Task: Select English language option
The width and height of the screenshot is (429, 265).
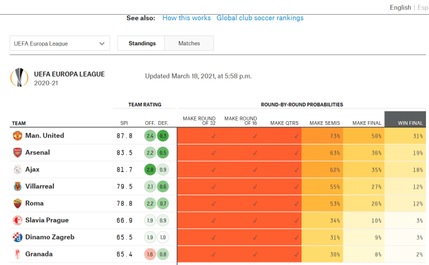Action: point(400,7)
